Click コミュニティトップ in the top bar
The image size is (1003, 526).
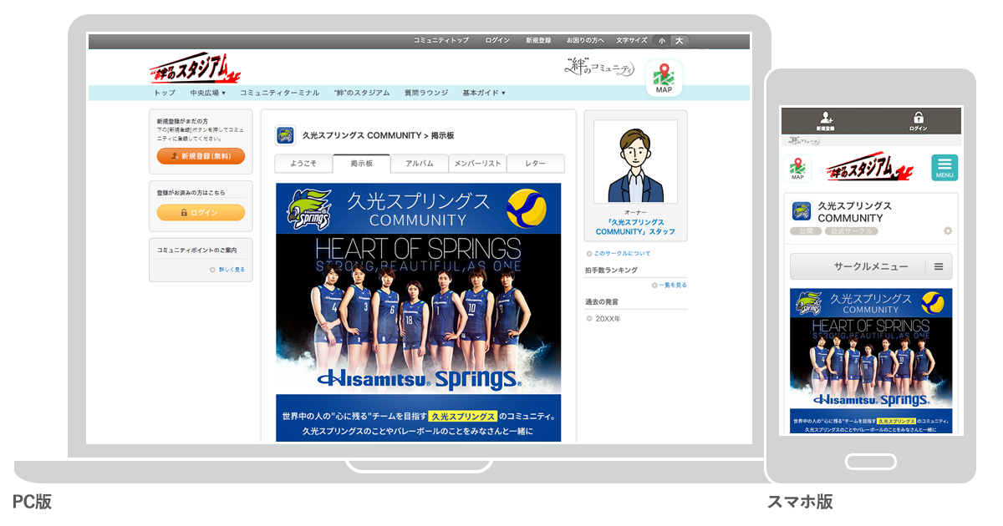[x=441, y=40]
